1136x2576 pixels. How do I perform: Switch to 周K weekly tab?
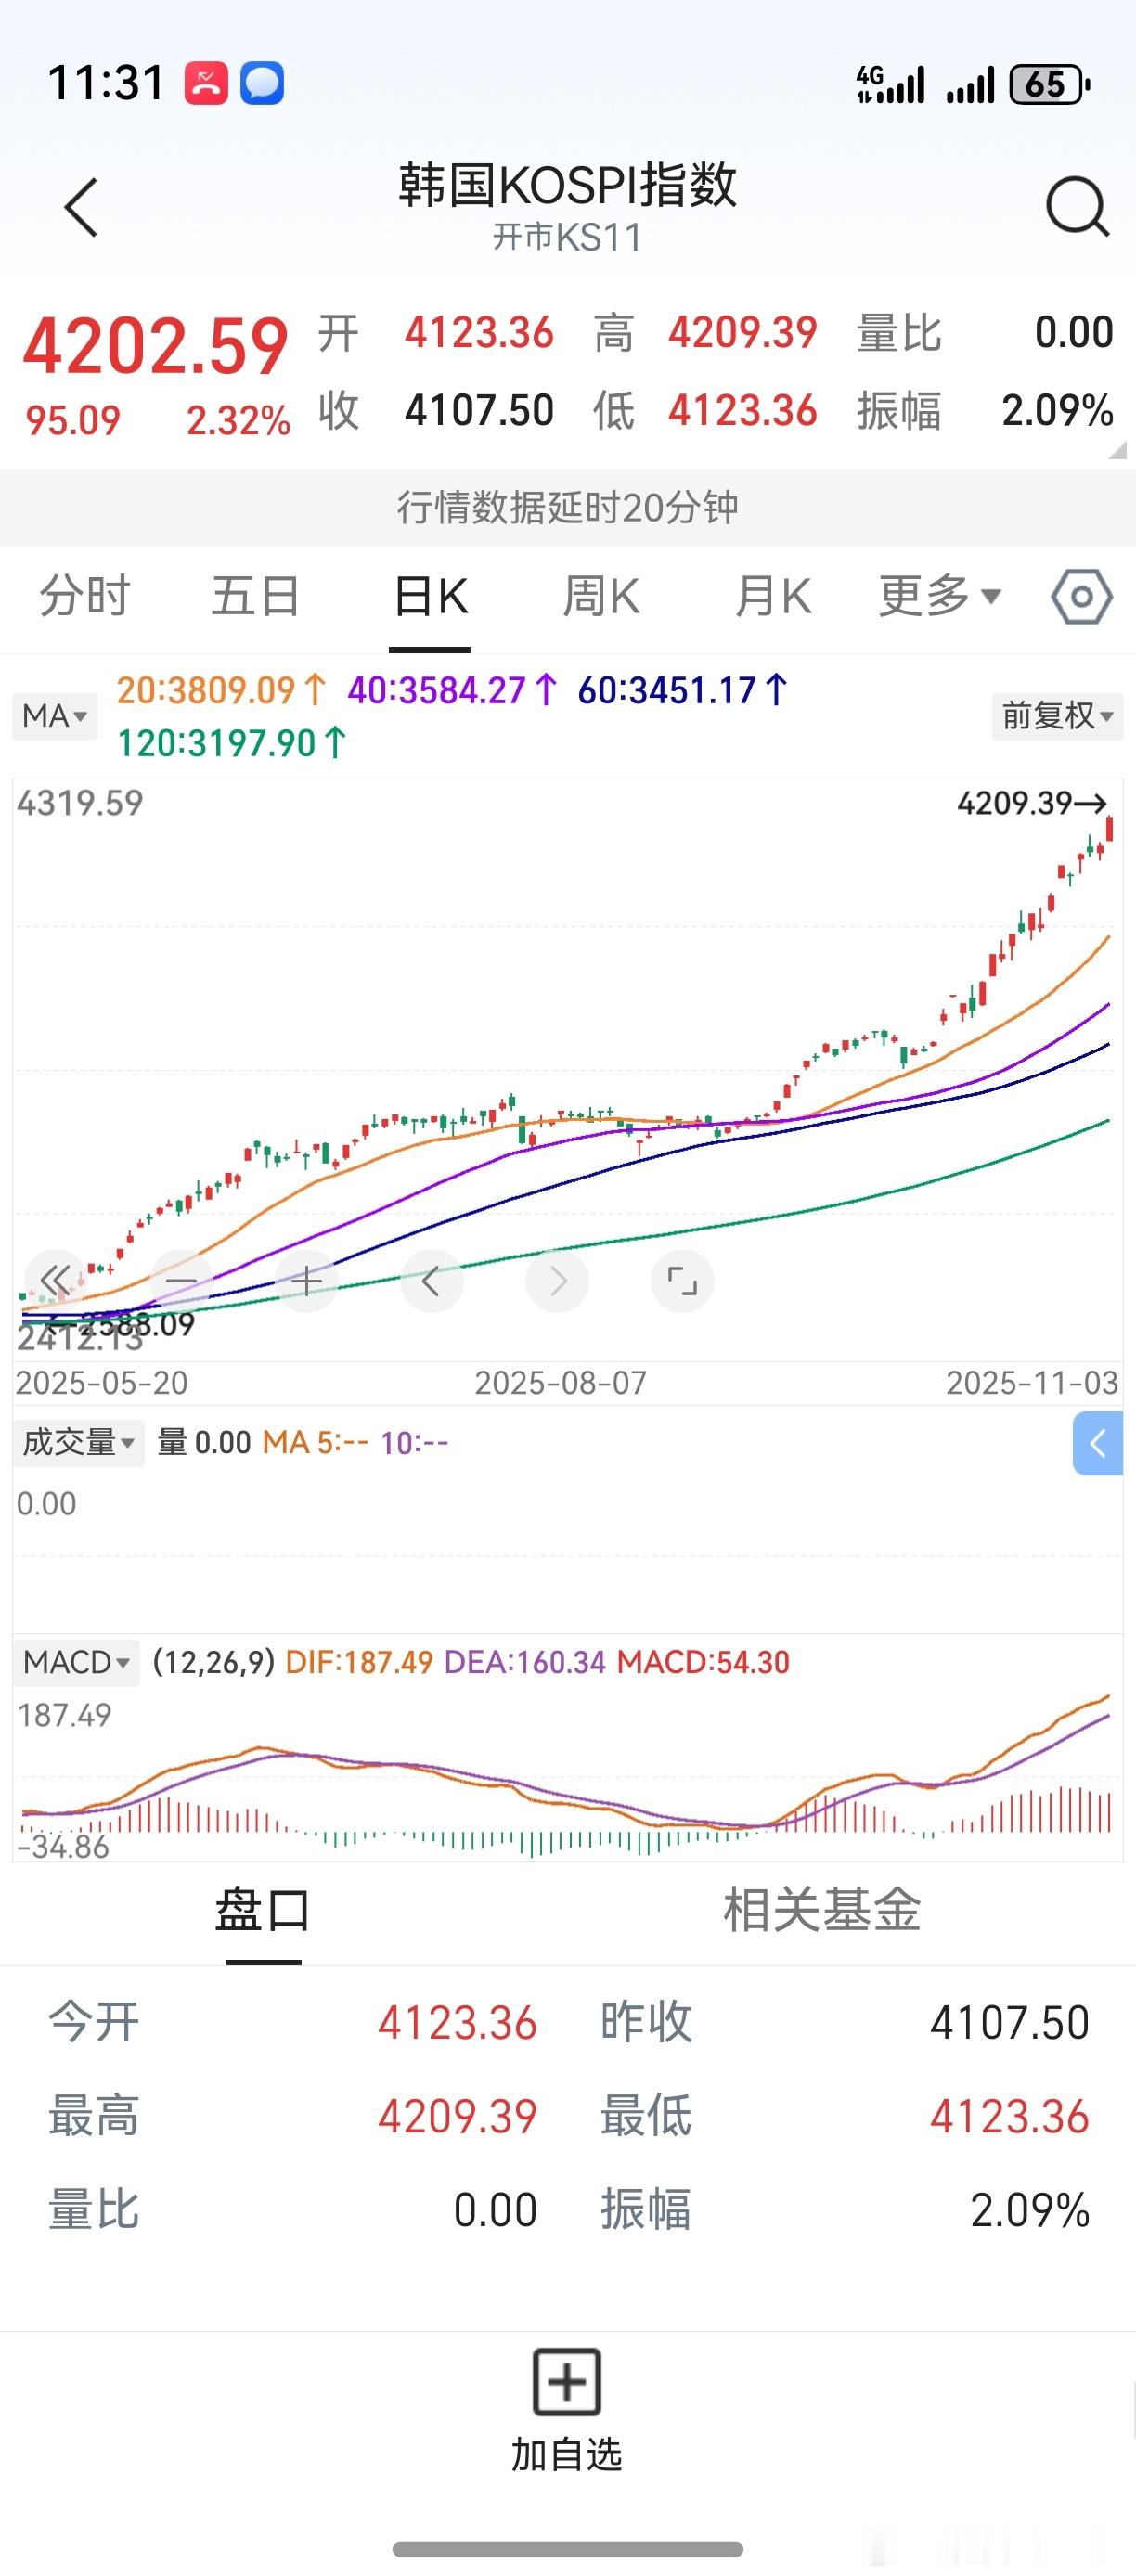600,596
